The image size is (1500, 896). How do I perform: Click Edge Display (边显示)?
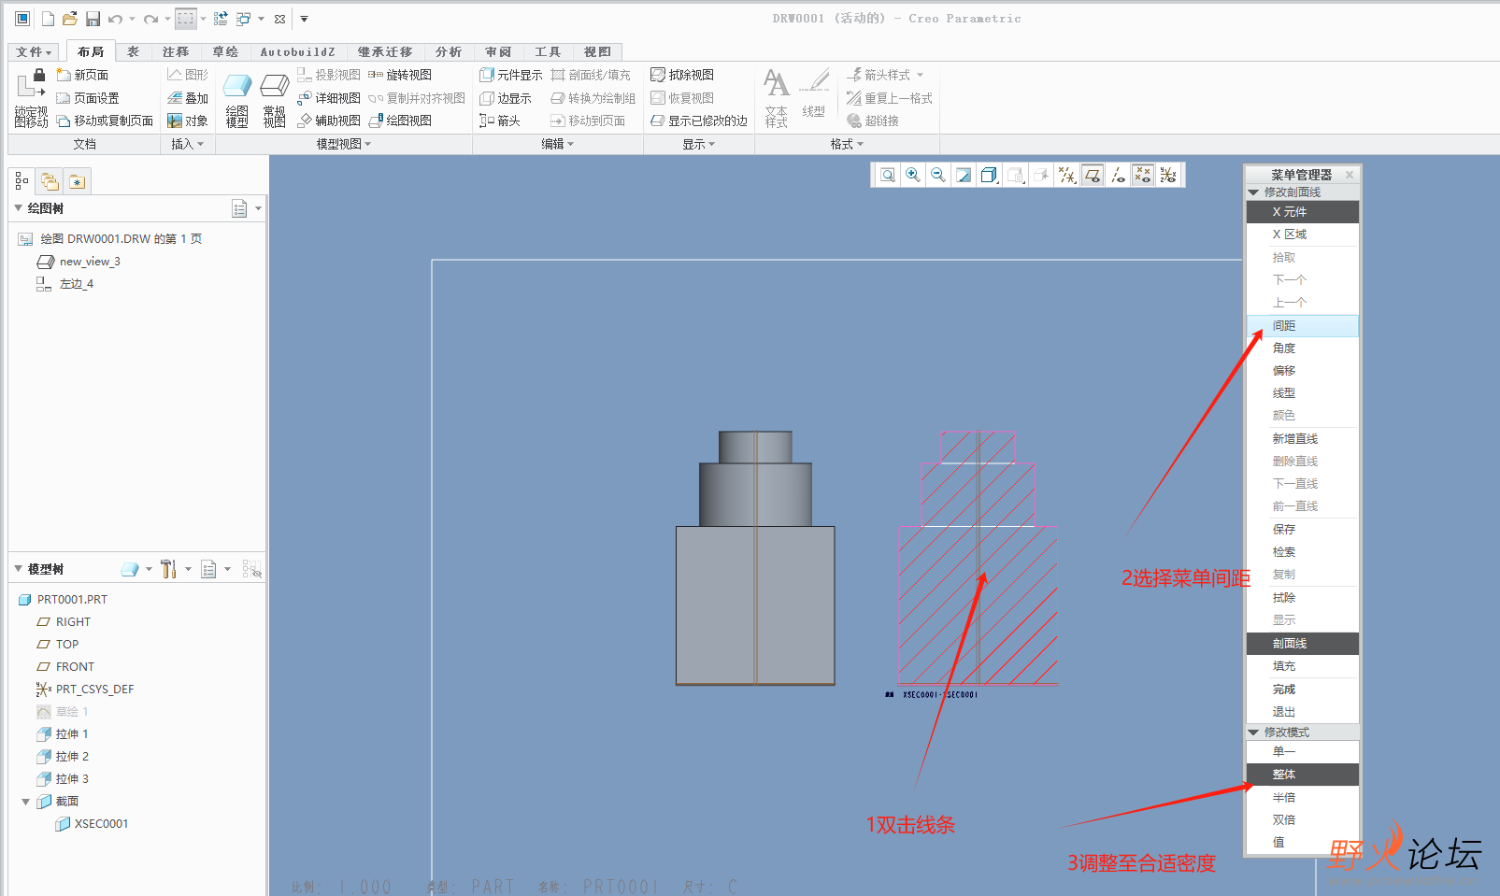pyautogui.click(x=506, y=98)
